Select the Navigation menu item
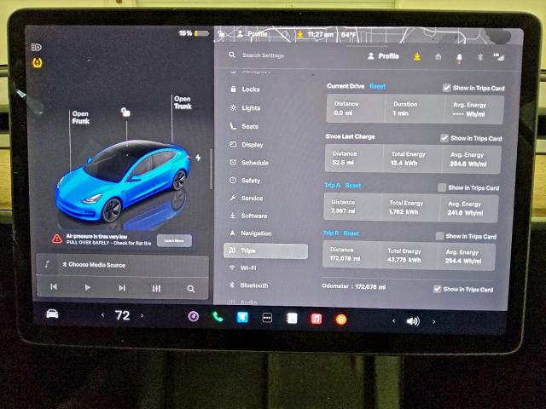Viewport: 546px width, 409px height. coord(250,233)
